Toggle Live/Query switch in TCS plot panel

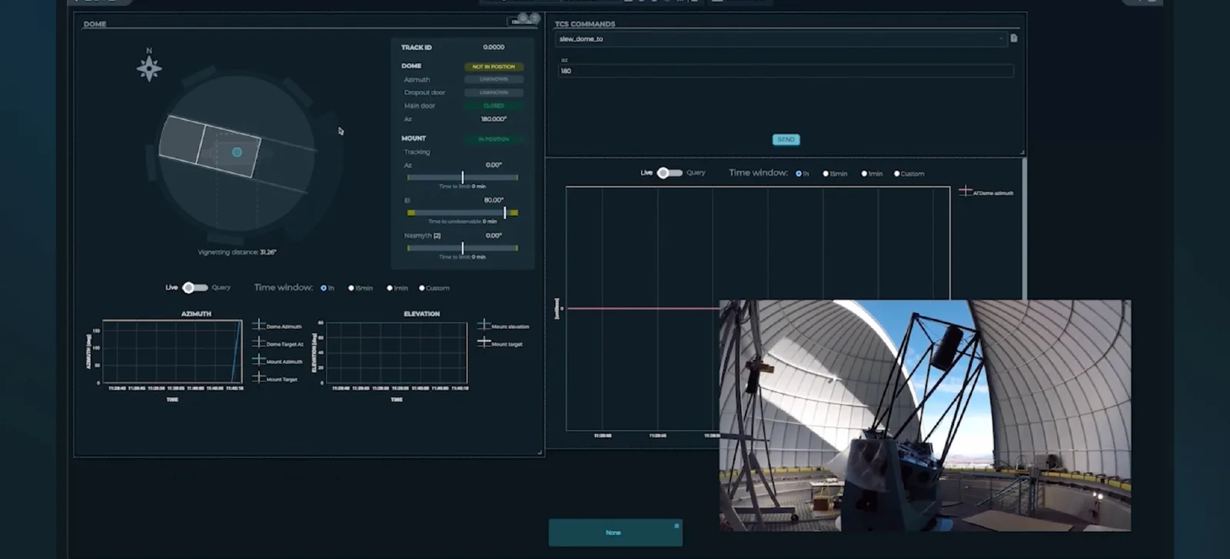point(670,173)
